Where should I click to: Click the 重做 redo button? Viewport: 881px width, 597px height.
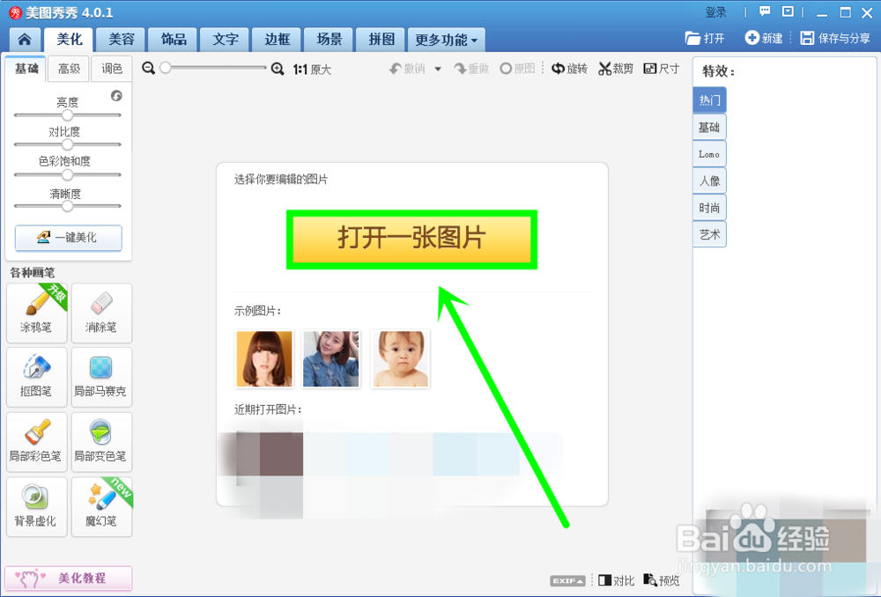tap(472, 69)
